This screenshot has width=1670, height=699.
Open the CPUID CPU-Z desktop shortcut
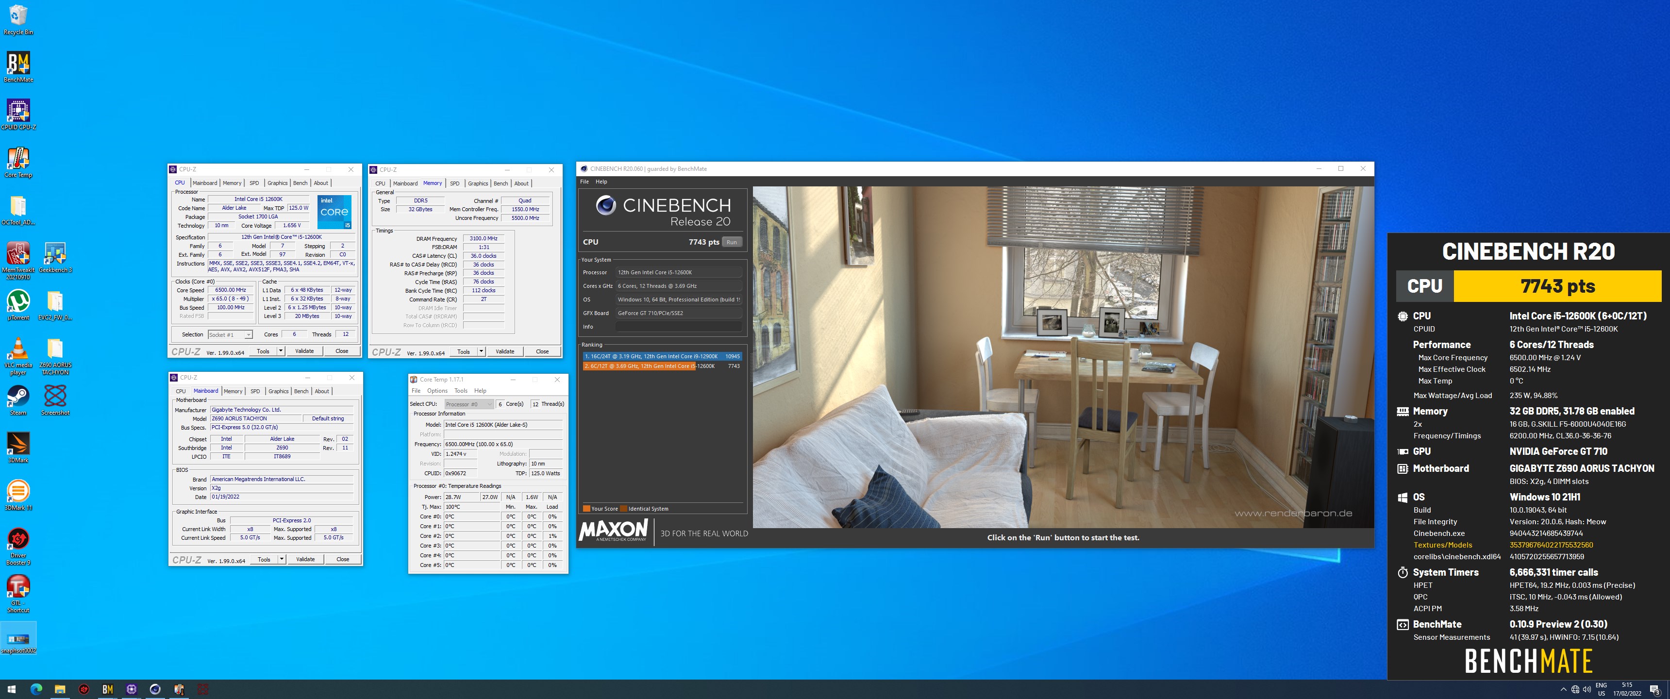tap(18, 114)
